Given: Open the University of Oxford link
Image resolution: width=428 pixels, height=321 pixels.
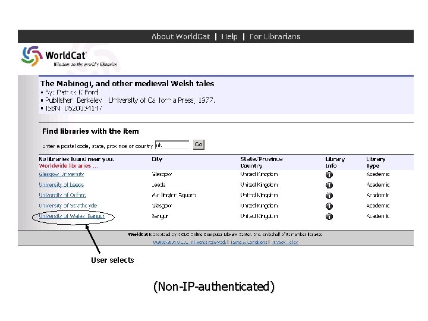Looking at the screenshot, I should [62, 195].
